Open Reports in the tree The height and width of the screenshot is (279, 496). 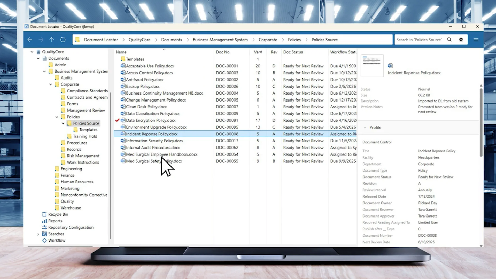(x=55, y=221)
